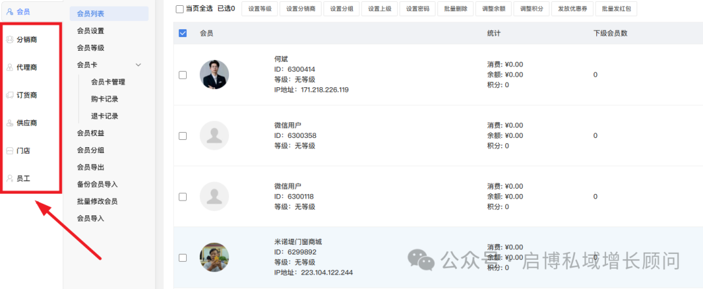The image size is (703, 289).
Task: Open 分销商 section via its sidebar icon
Action: (10, 40)
